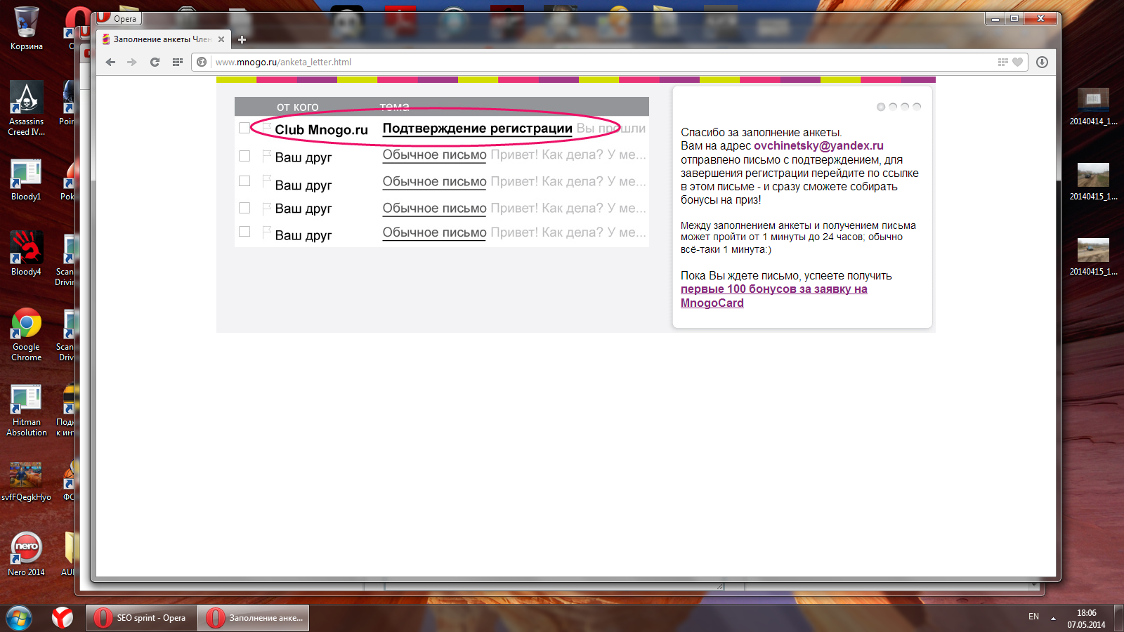Open the svfFQegkHyo desktop image
The image size is (1124, 632).
click(x=26, y=482)
